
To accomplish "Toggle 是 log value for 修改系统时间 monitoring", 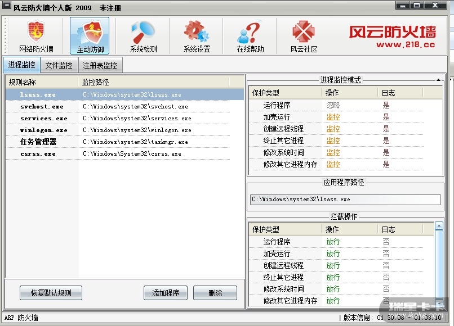I will 386,152.
